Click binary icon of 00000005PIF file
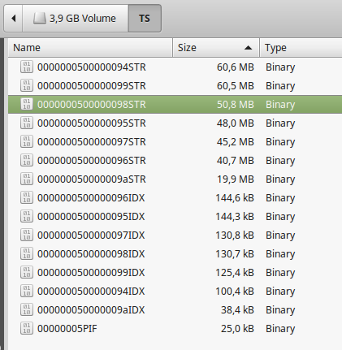The height and width of the screenshot is (350, 342). coord(27,328)
